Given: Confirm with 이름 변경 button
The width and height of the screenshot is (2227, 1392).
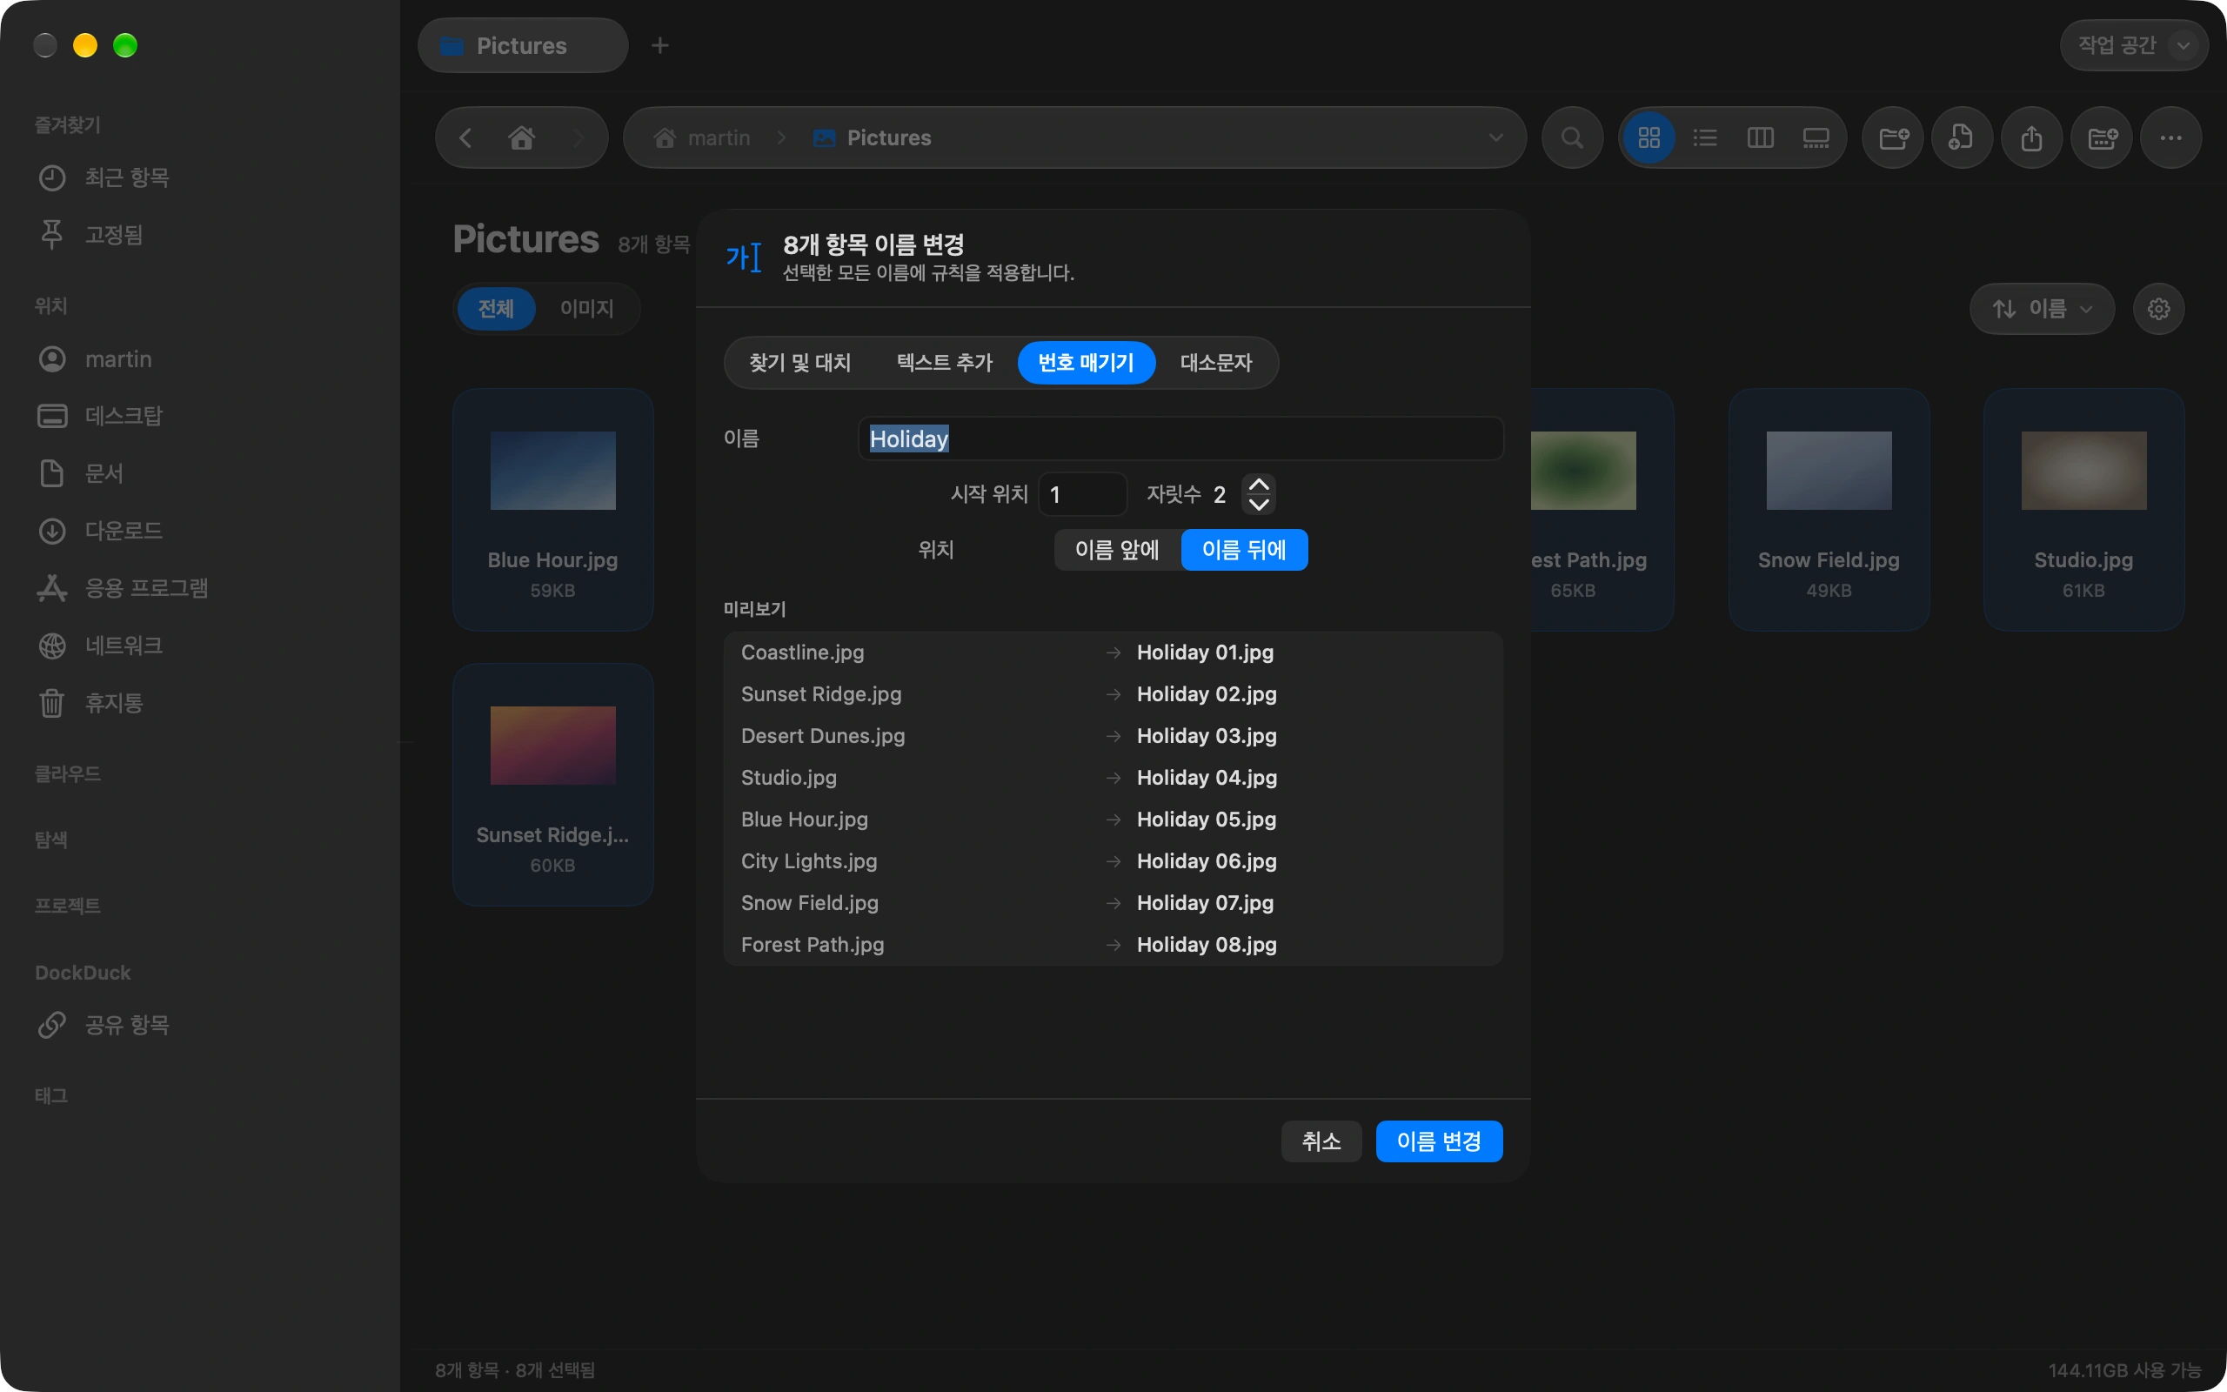Looking at the screenshot, I should pos(1439,1141).
